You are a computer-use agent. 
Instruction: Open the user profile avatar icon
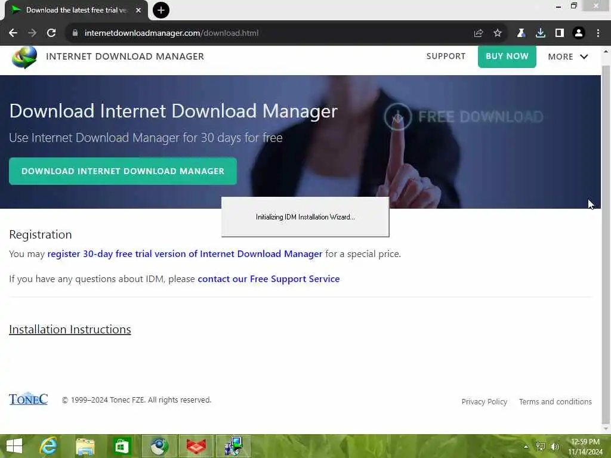(579, 33)
